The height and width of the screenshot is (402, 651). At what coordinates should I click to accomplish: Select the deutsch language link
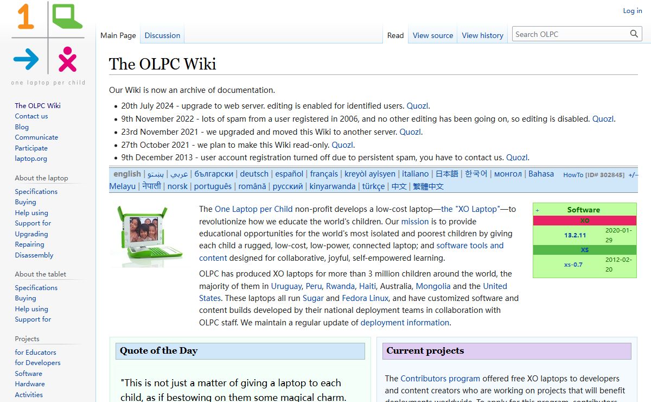254,174
